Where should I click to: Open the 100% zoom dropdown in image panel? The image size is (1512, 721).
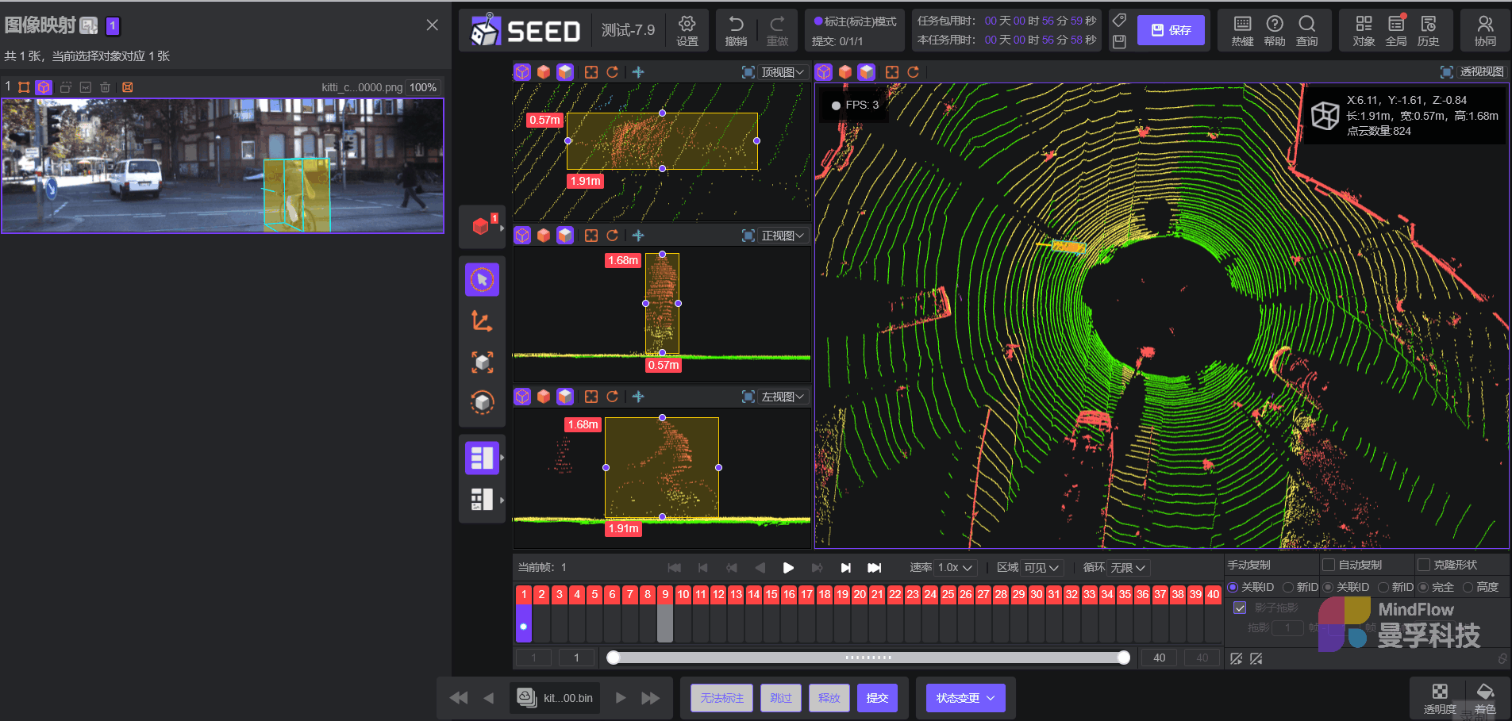[423, 87]
